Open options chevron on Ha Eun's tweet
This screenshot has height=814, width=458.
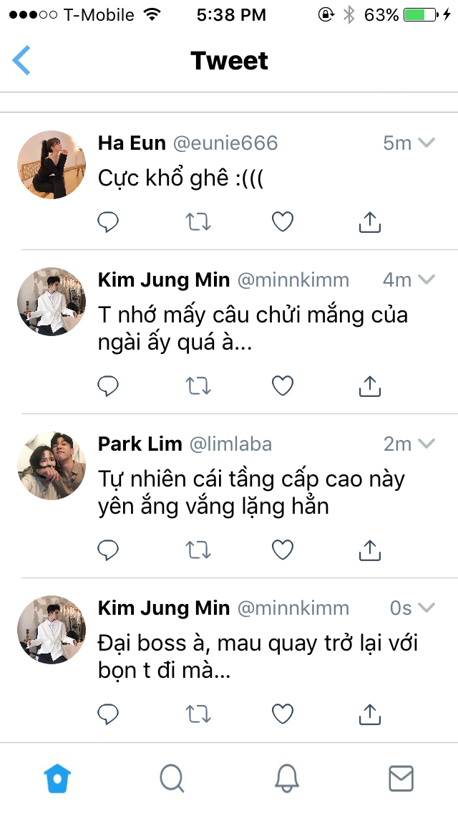click(x=427, y=143)
